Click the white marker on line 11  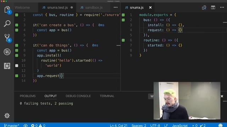(17, 66)
